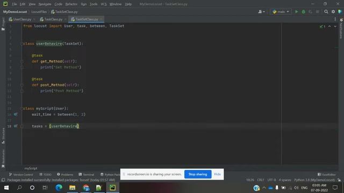
Task: Click the inspections checkmark widget
Action: 322,26
